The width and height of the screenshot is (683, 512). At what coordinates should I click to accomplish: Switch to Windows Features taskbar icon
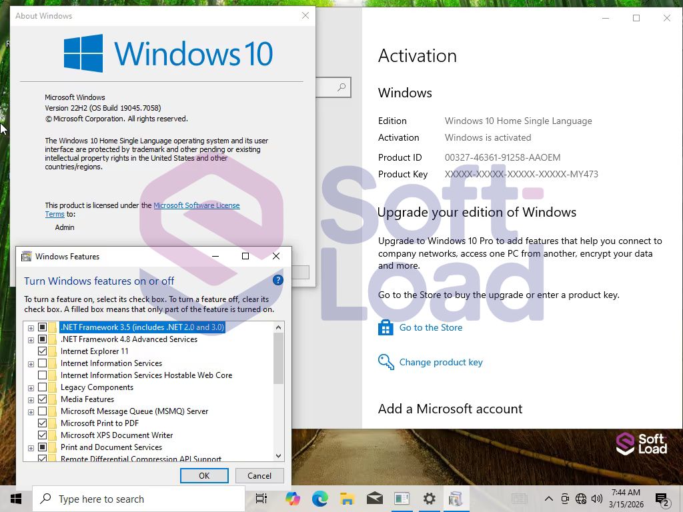(x=456, y=499)
